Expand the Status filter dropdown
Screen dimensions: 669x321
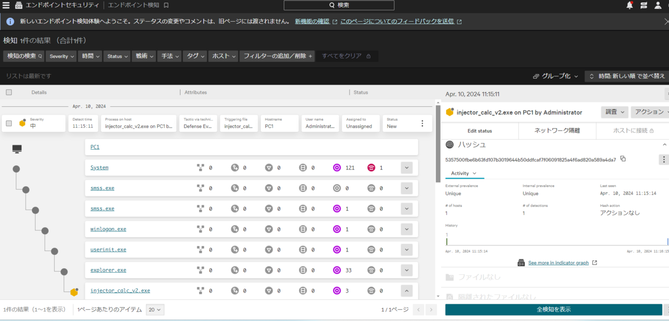coord(117,56)
